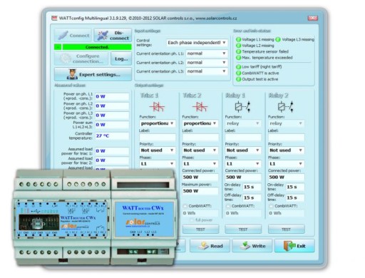The width and height of the screenshot is (365, 278).
Task: Click the Write button
Action: (x=252, y=246)
